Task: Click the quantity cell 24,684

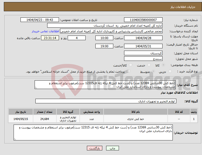Action: pyautogui.click(x=45, y=119)
